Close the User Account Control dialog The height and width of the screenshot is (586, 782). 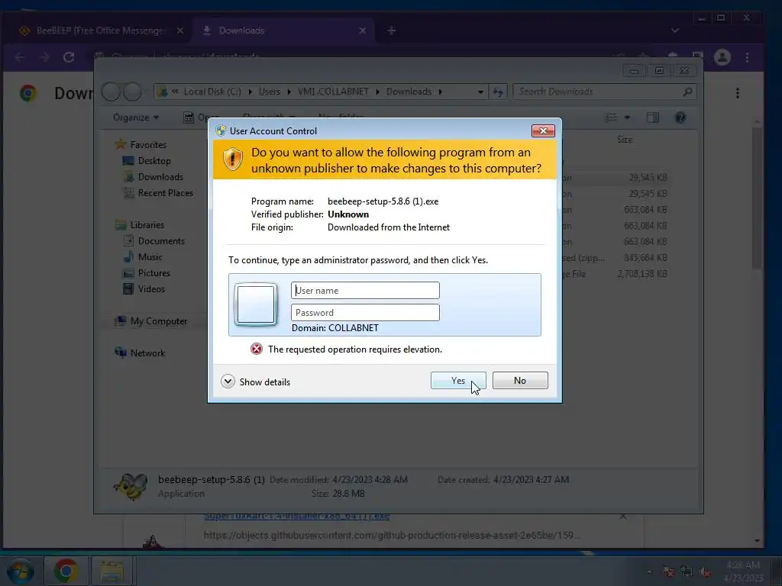[x=543, y=130]
